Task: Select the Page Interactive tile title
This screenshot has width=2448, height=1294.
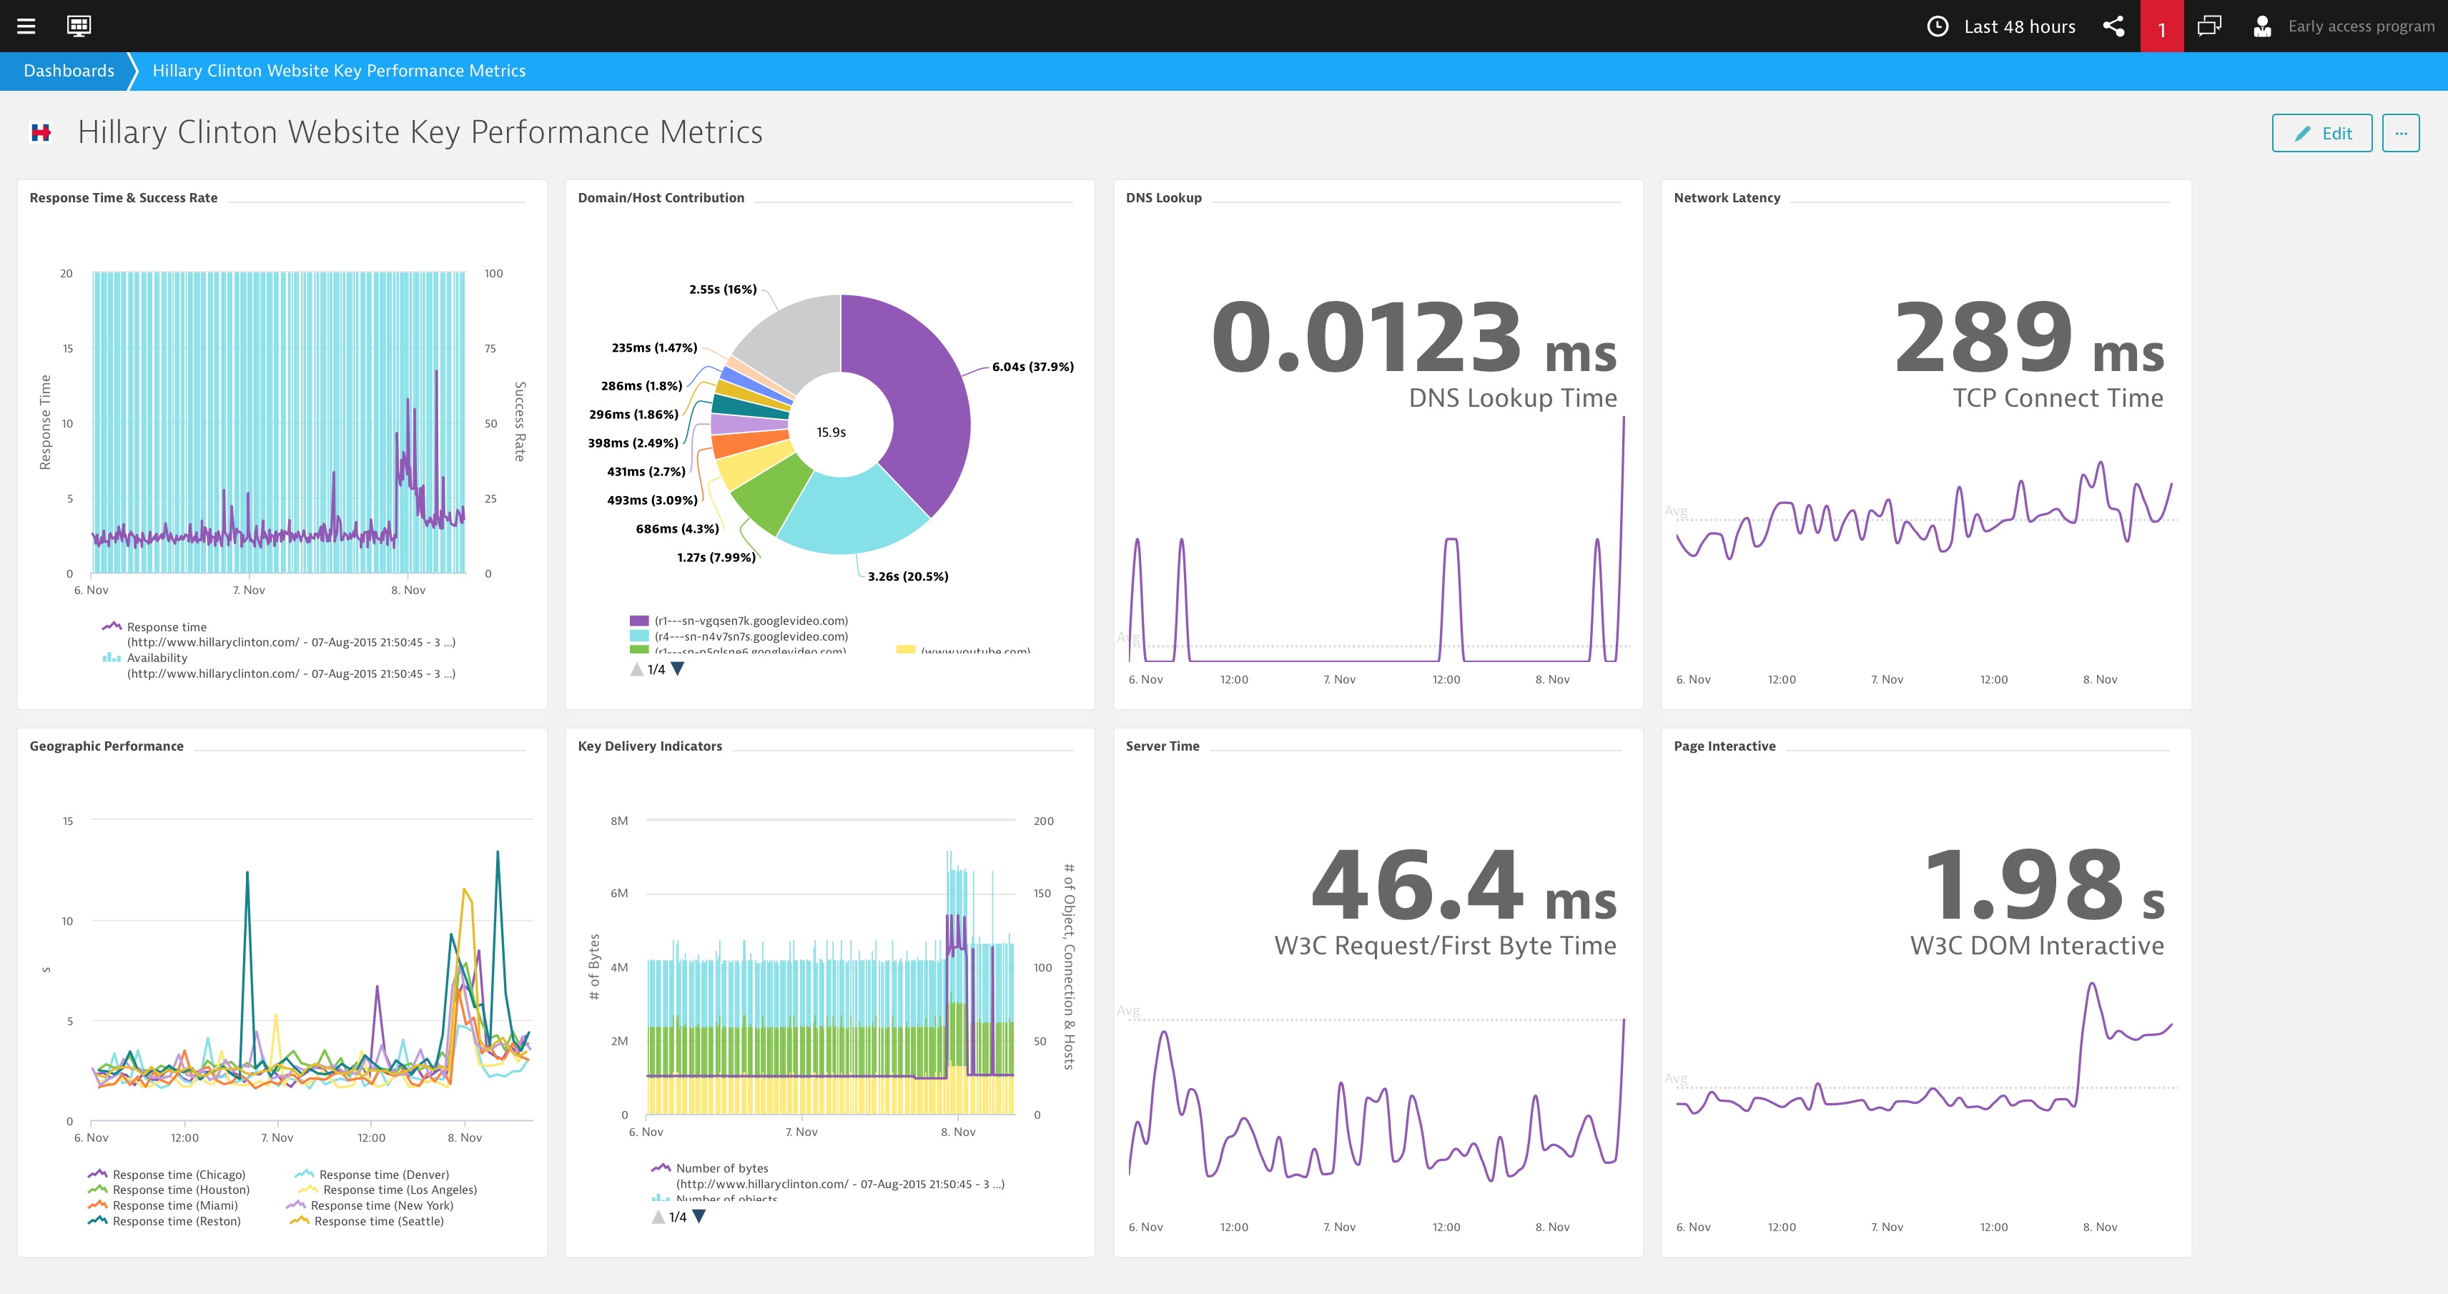Action: (1724, 747)
